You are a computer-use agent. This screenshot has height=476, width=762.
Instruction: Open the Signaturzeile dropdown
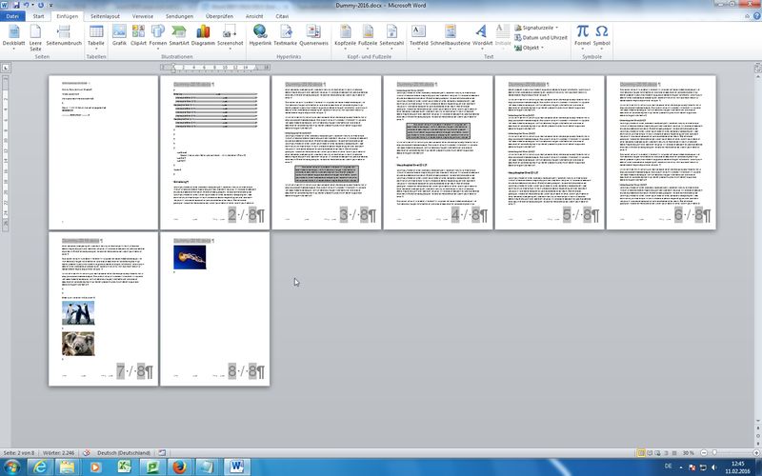click(540, 29)
